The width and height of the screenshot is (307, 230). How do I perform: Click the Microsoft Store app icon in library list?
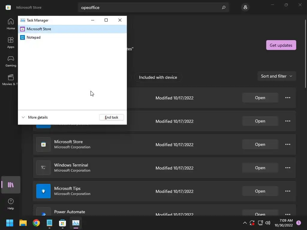[x=43, y=144]
